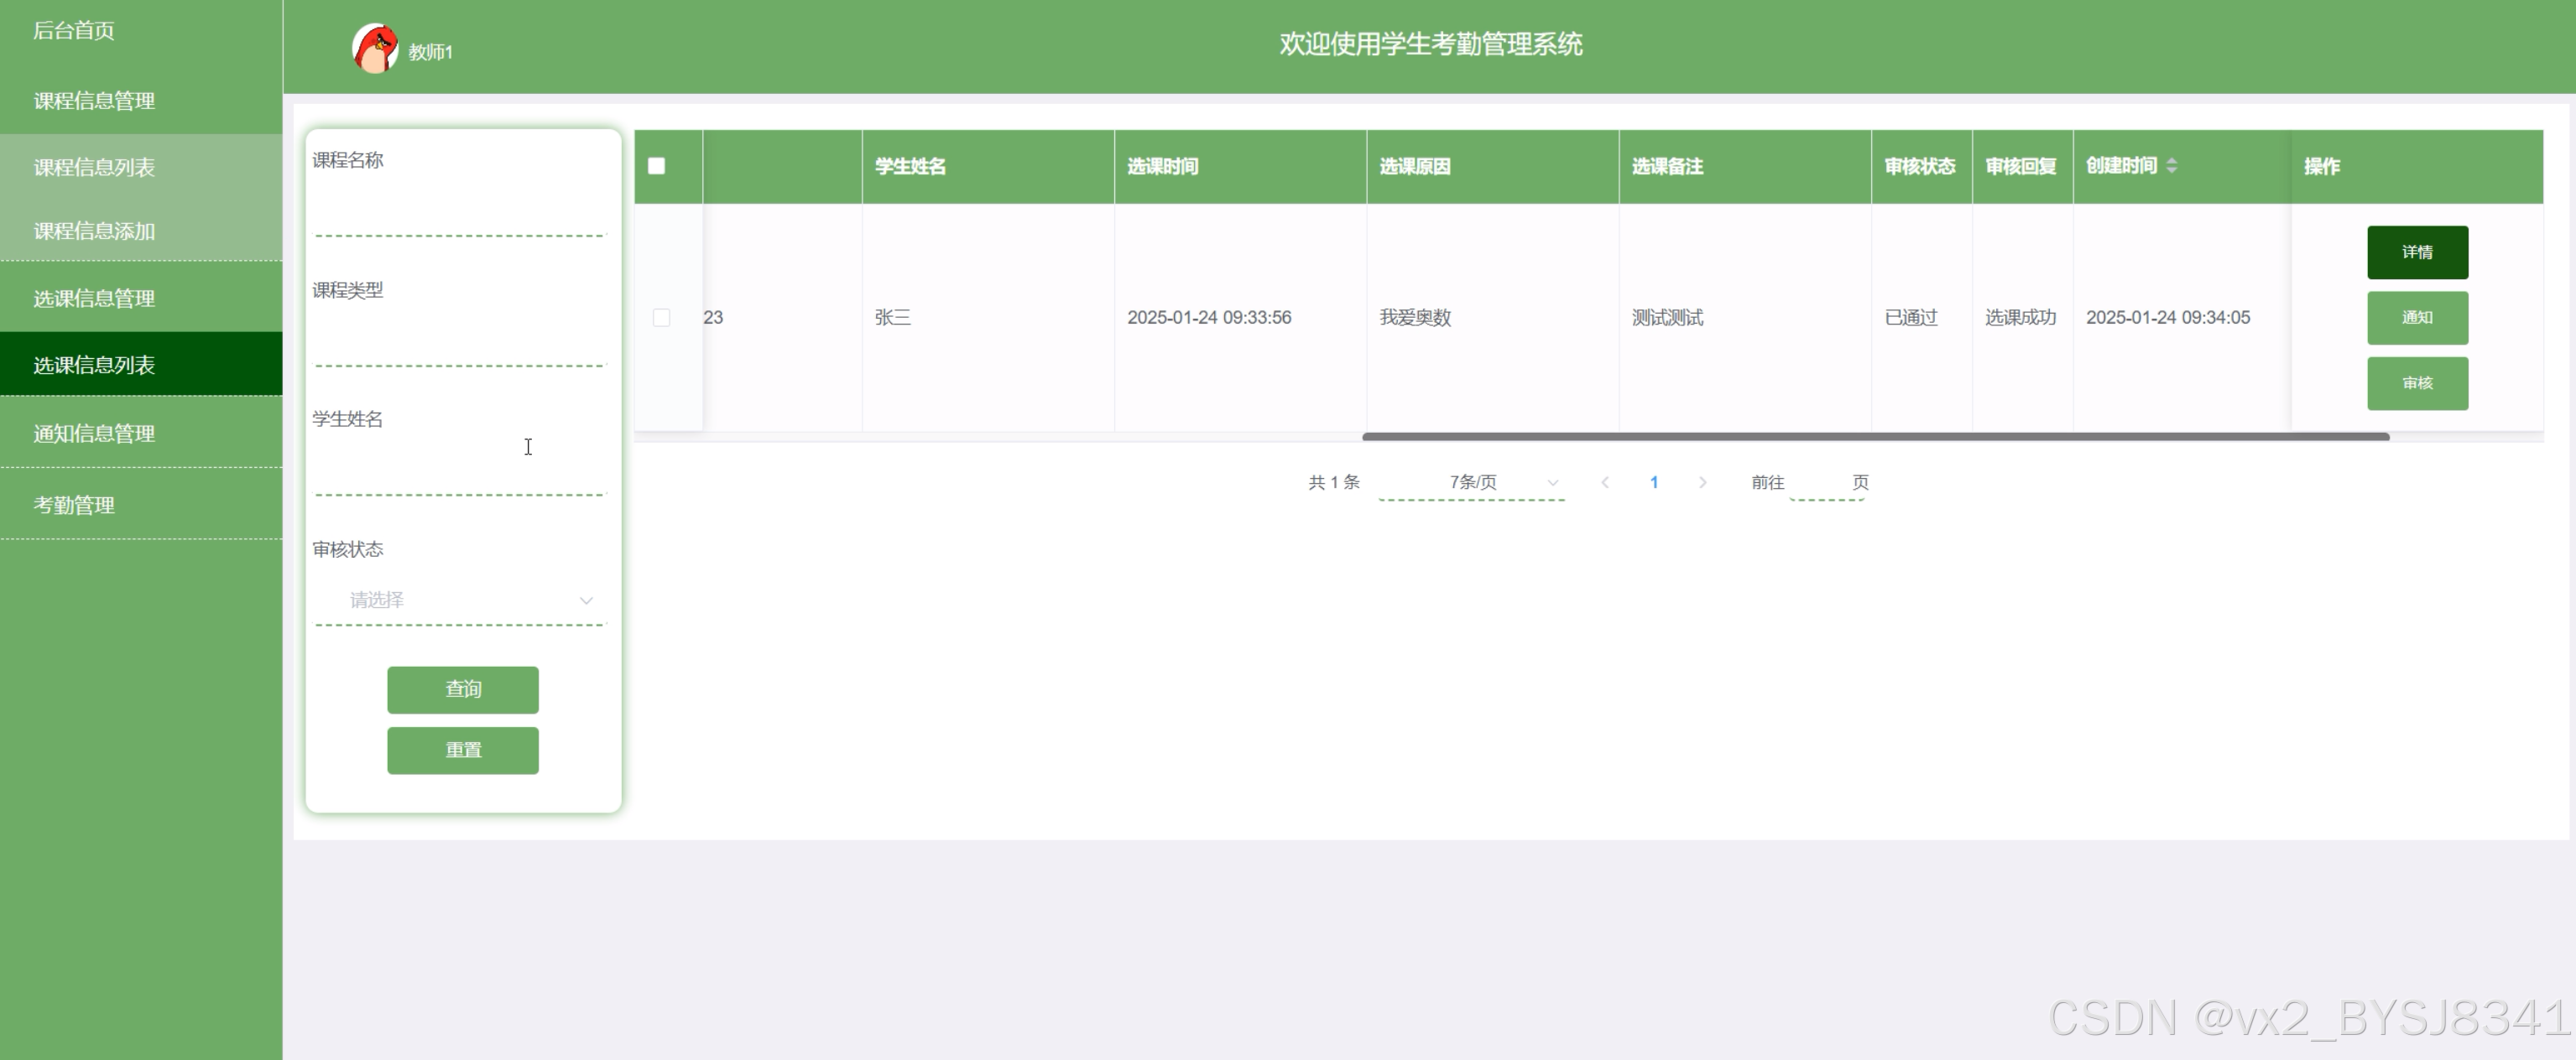Open the 审核状态 请选择 dropdown

[x=460, y=600]
